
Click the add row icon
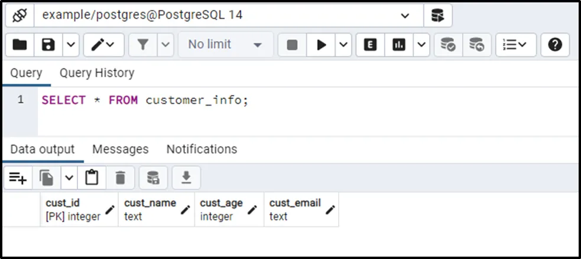pos(18,177)
